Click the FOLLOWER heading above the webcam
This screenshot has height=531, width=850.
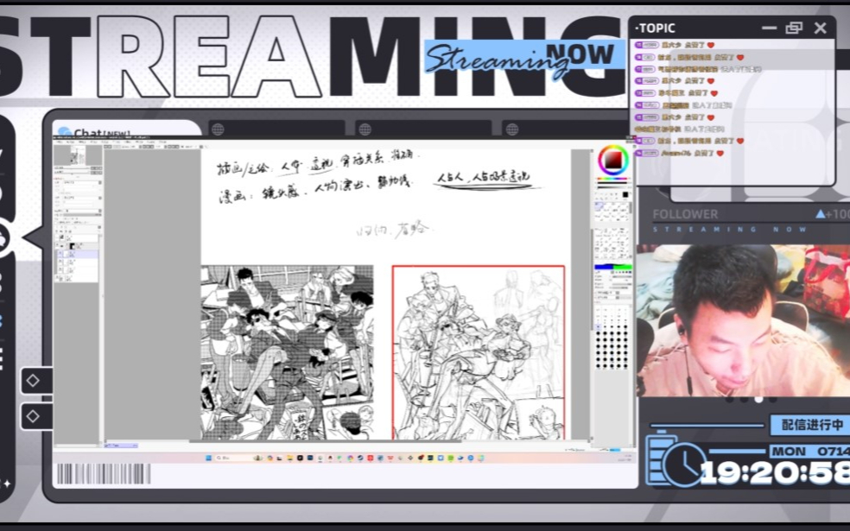click(x=685, y=214)
